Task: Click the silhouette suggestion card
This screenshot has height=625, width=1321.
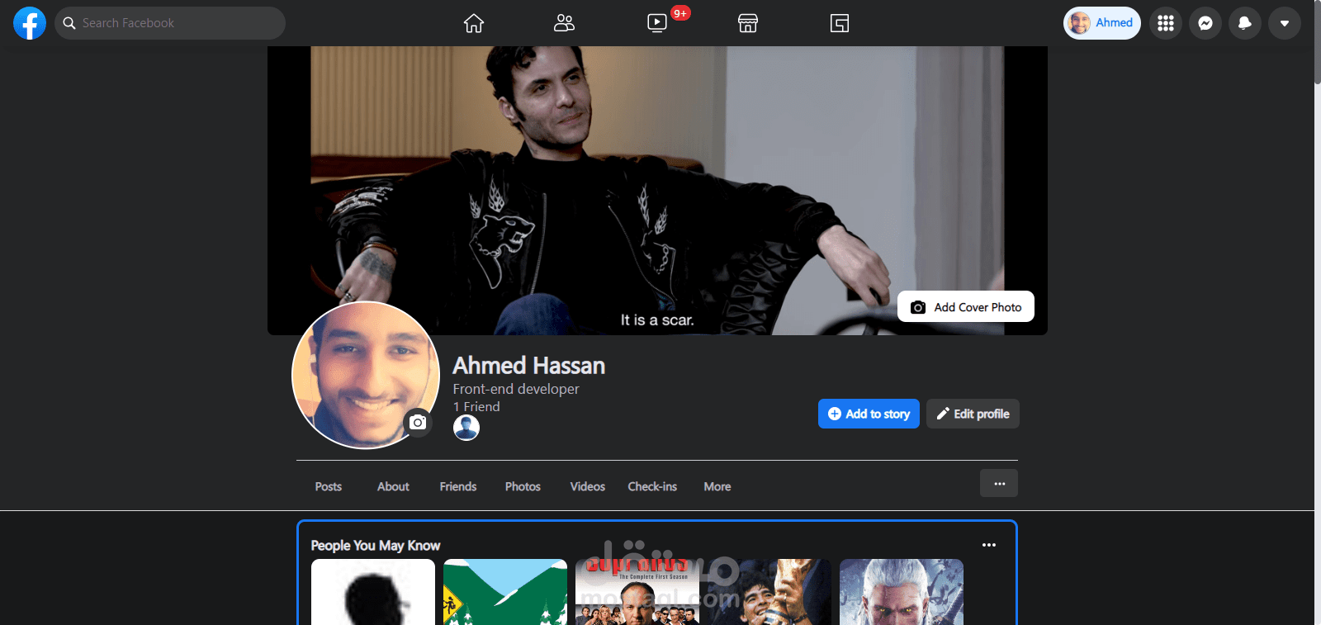Action: (x=373, y=592)
